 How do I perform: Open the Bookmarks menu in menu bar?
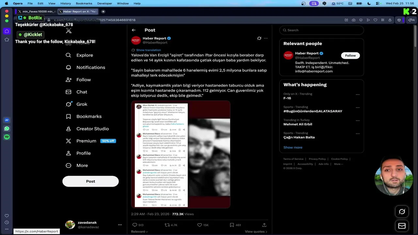point(84,3)
